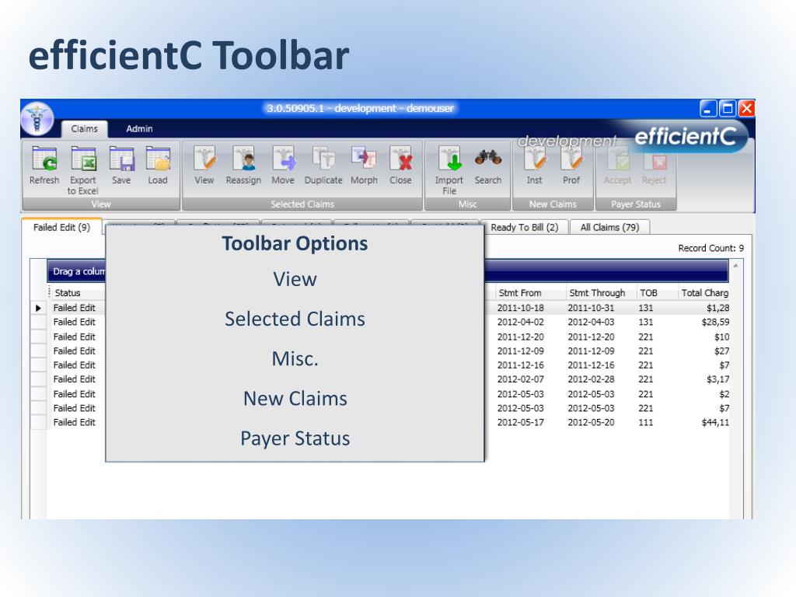The width and height of the screenshot is (796, 597).
Task: Create new Inst claim
Action: (x=534, y=165)
